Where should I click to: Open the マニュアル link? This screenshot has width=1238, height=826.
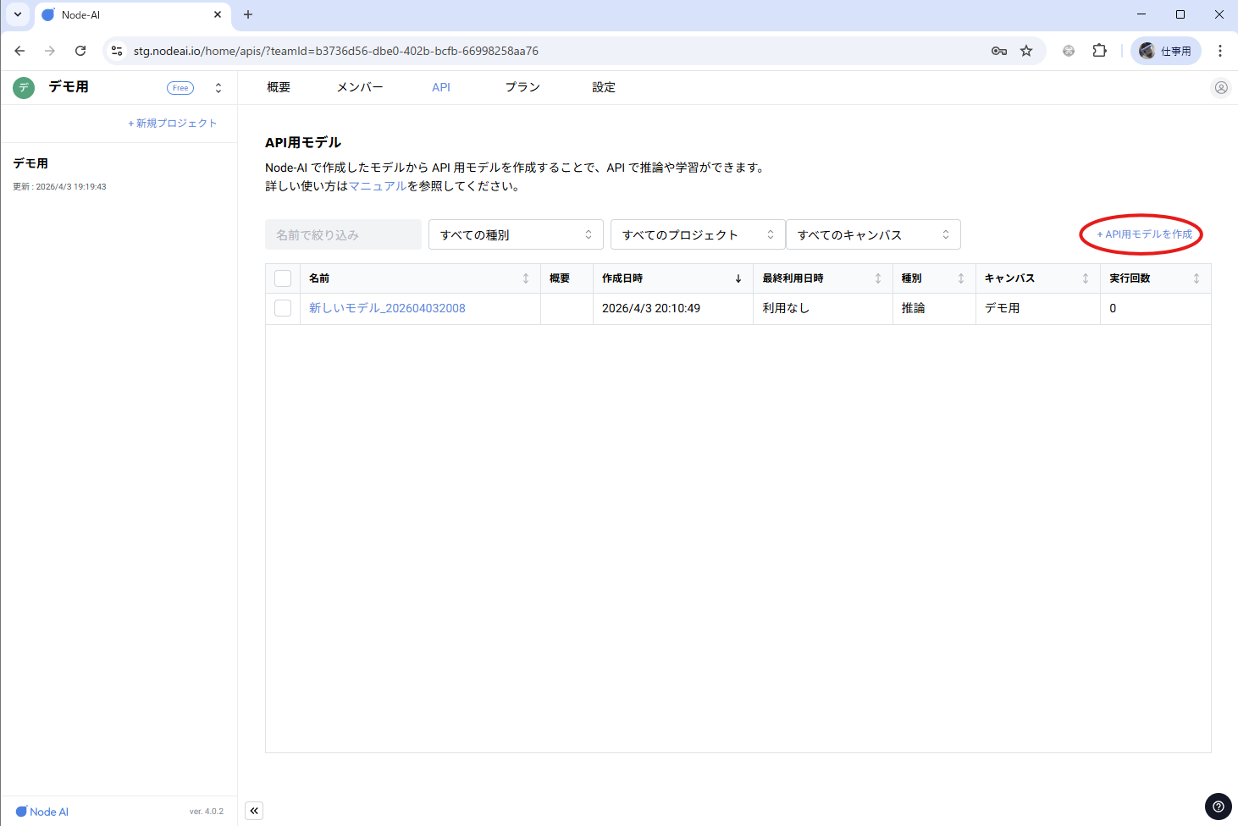click(x=378, y=186)
